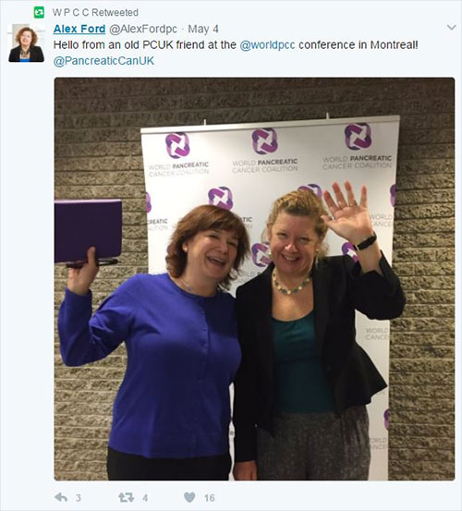The image size is (462, 511).
Task: Click the retweet icon below photo
Action: point(126,497)
